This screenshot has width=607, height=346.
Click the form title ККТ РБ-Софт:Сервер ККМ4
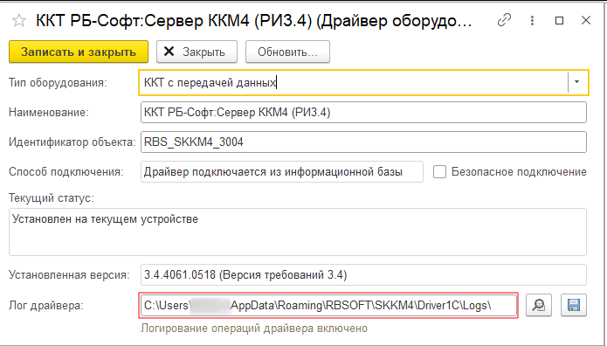(254, 21)
